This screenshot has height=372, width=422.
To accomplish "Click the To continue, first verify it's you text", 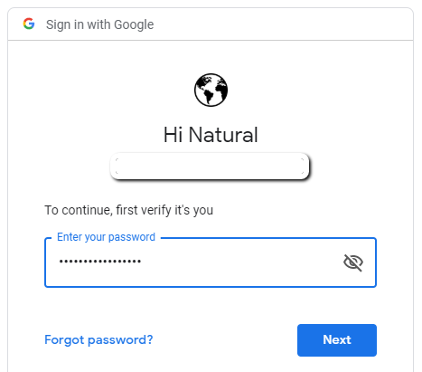I will [x=129, y=210].
